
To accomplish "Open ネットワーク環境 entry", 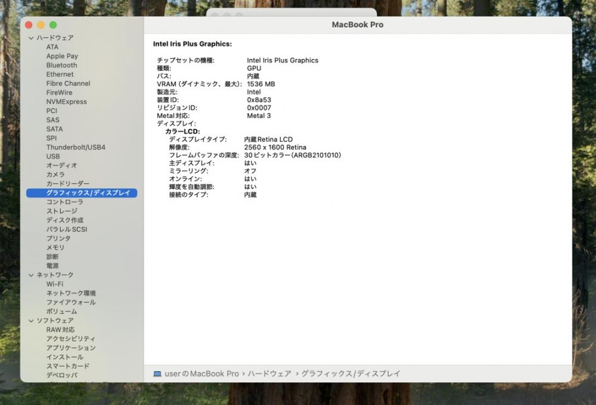I will [x=71, y=293].
